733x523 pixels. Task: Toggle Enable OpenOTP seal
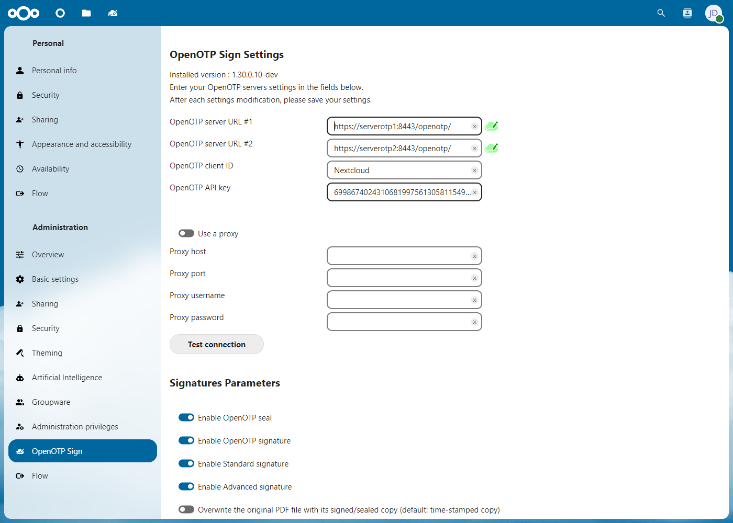[x=186, y=417]
